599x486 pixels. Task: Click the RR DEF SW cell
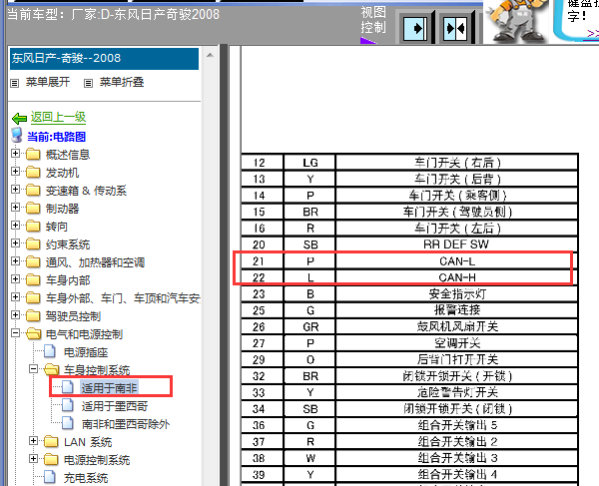[456, 244]
